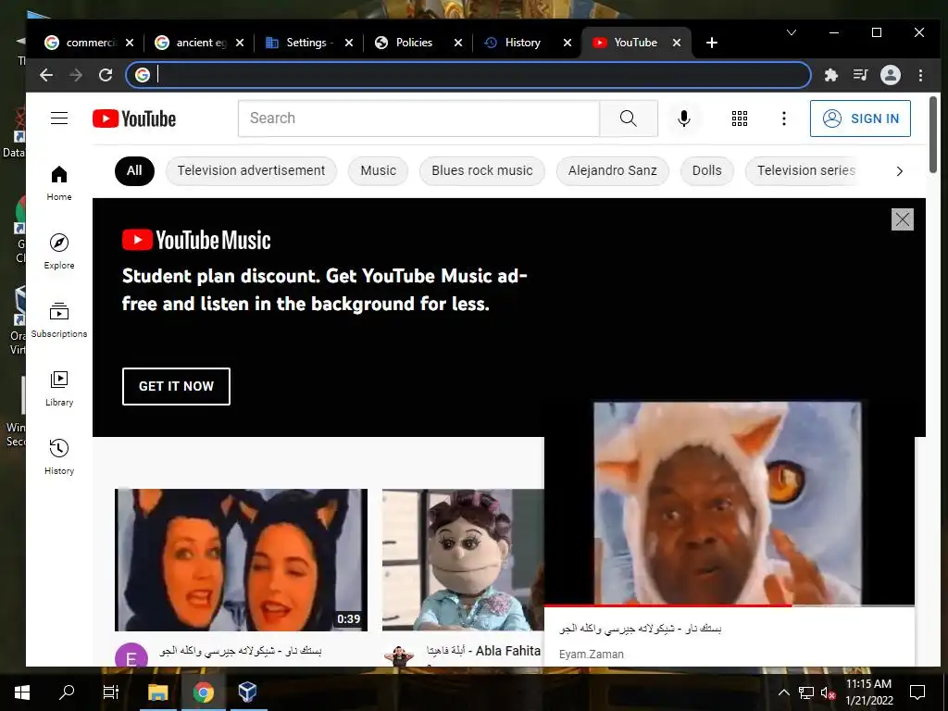
Task: Open Subscriptions in sidebar
Action: tap(59, 319)
